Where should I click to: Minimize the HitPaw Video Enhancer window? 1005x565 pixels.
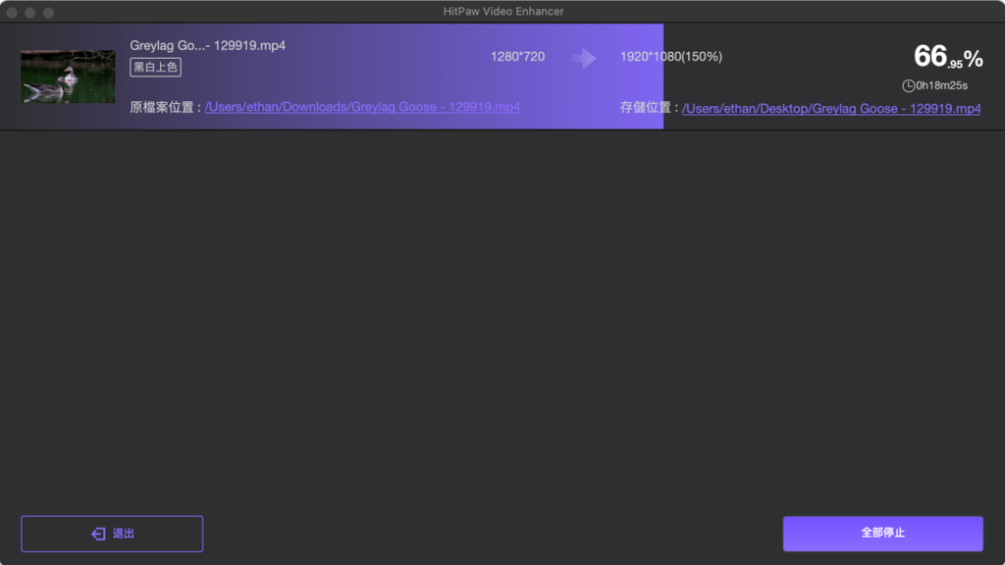(30, 12)
